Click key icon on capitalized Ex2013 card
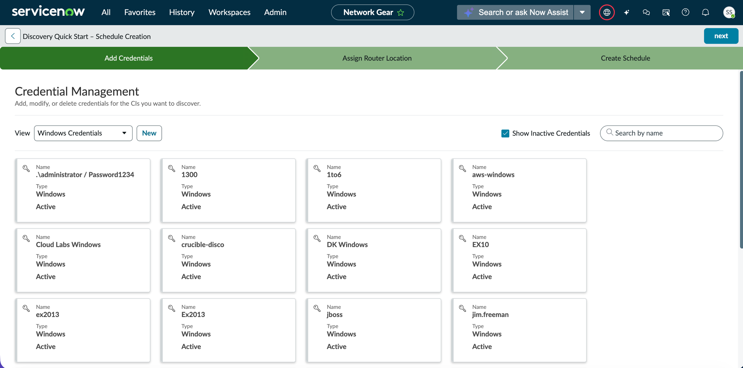 pyautogui.click(x=172, y=308)
